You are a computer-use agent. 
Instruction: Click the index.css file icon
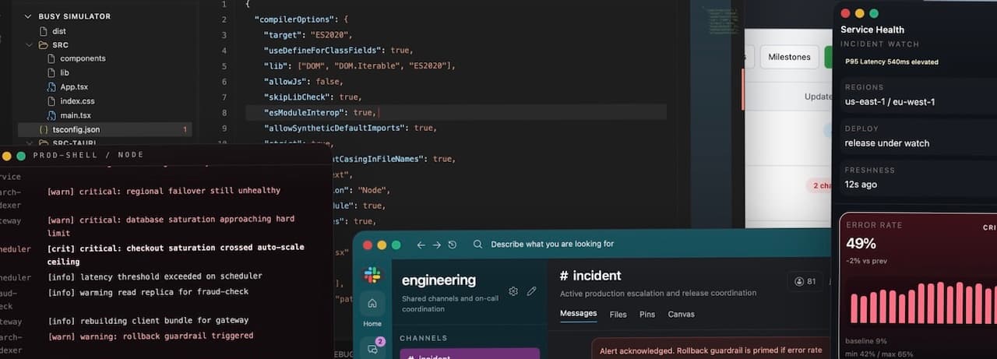point(51,101)
